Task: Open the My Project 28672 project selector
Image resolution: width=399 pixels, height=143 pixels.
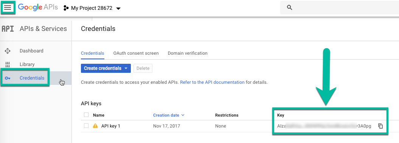Action: [x=92, y=8]
